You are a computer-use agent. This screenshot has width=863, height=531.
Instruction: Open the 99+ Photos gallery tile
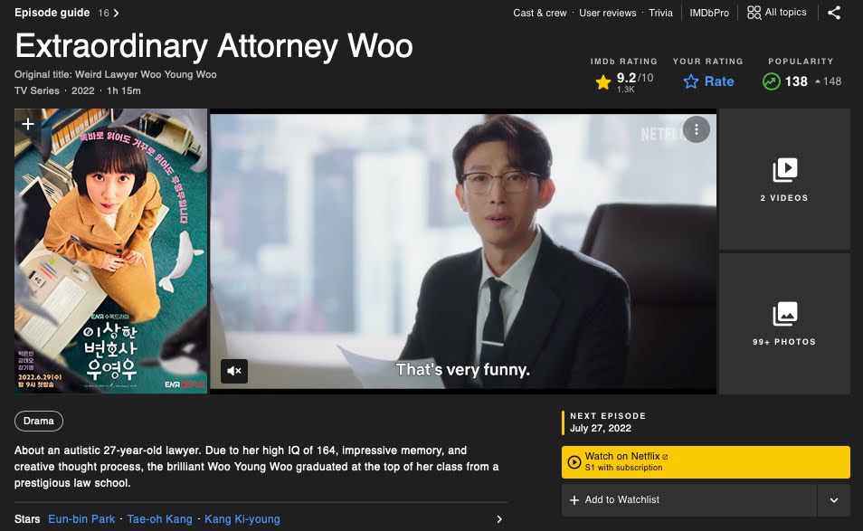click(x=784, y=324)
